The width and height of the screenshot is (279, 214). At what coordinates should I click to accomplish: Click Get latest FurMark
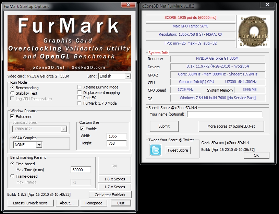click(x=110, y=195)
